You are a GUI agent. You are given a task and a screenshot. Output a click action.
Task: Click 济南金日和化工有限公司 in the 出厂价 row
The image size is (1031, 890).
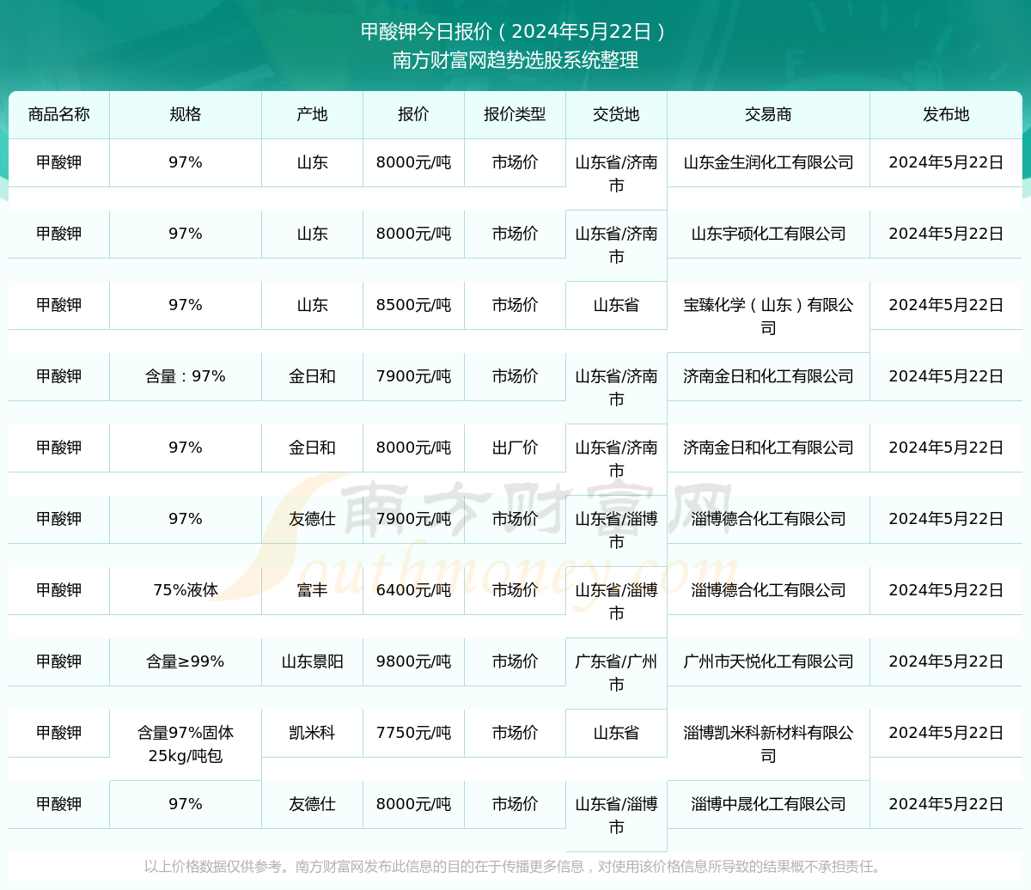pos(768,448)
